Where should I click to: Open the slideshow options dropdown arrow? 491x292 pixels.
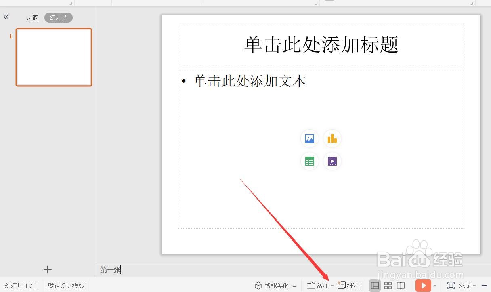click(435, 286)
